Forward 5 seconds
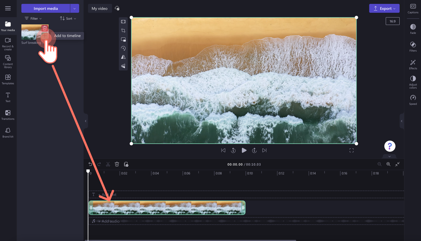This screenshot has width=421, height=241. point(254,150)
